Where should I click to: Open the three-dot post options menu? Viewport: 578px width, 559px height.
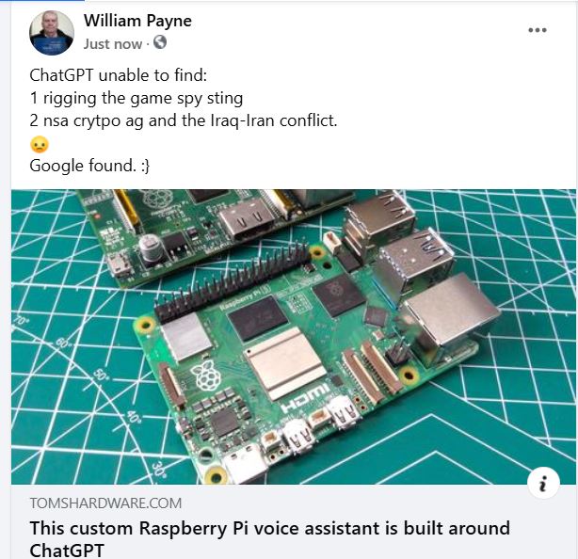[538, 30]
